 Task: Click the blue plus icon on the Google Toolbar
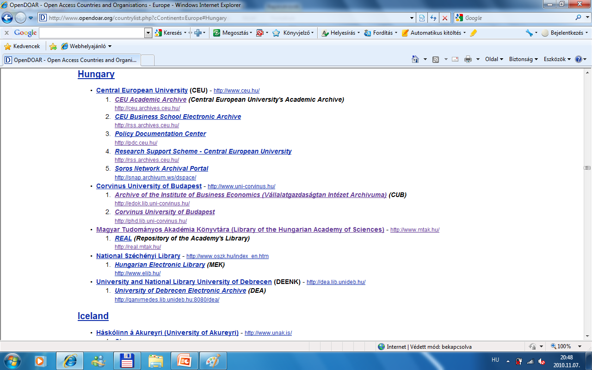coord(197,33)
